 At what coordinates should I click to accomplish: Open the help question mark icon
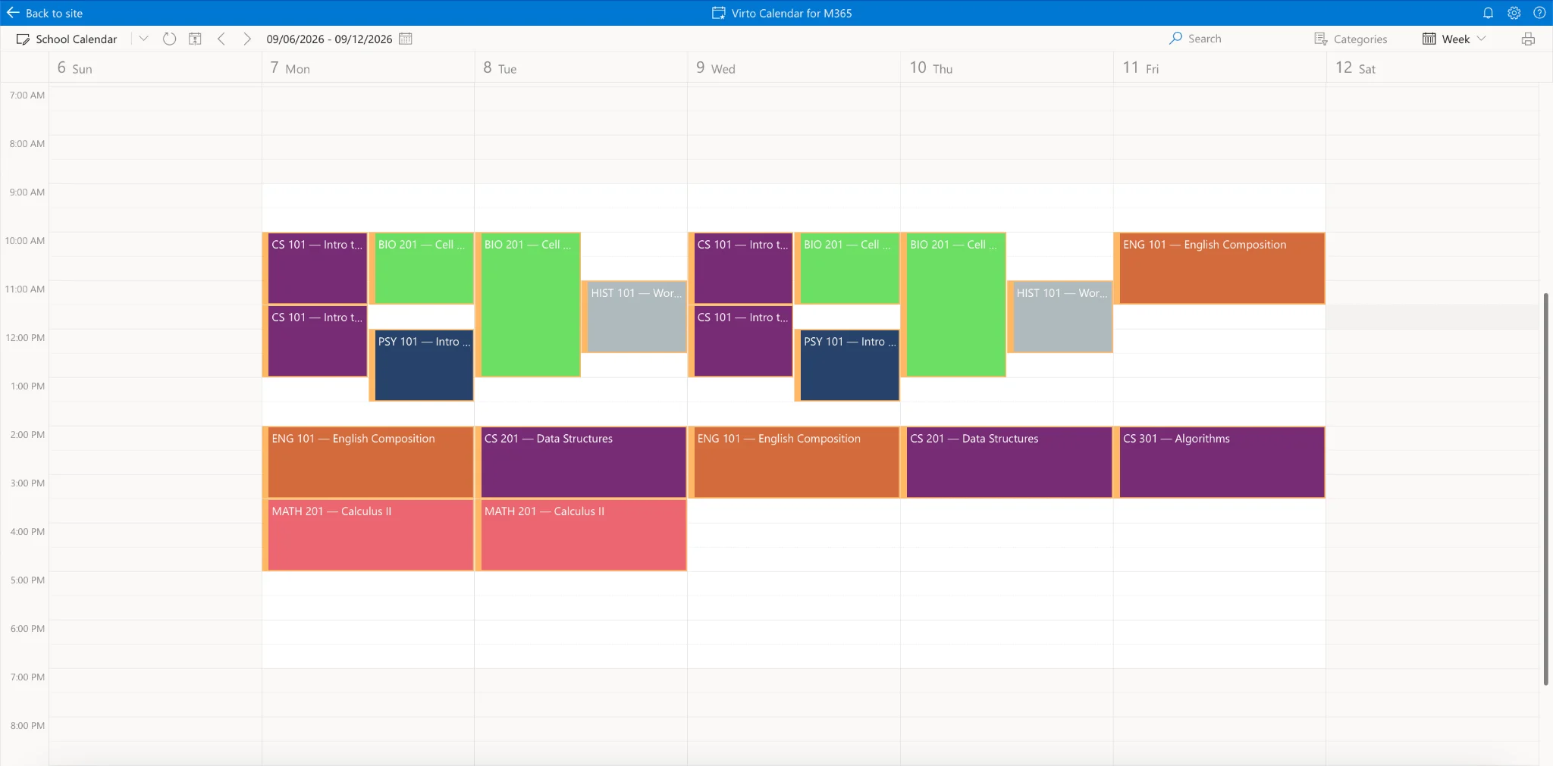(x=1539, y=13)
